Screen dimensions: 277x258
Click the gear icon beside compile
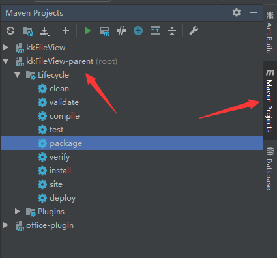[x=42, y=116]
